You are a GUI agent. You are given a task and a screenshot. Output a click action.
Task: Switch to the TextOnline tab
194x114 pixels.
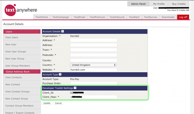42,17
